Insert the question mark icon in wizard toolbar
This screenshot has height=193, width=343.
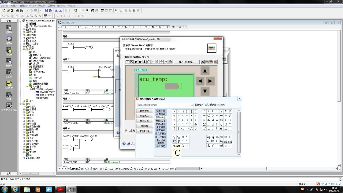[149, 62]
